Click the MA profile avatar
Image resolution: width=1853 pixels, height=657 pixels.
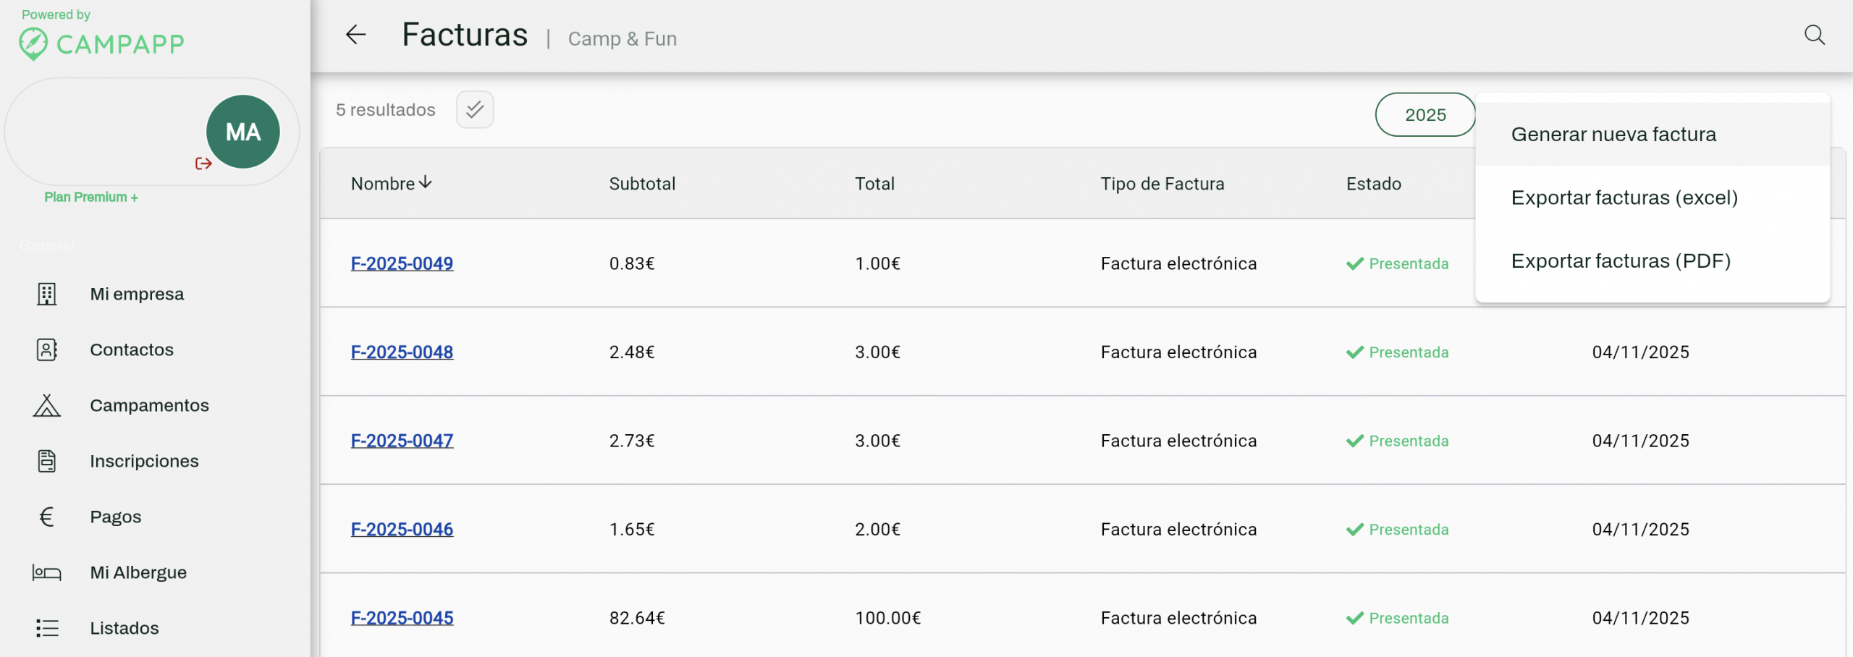[242, 132]
